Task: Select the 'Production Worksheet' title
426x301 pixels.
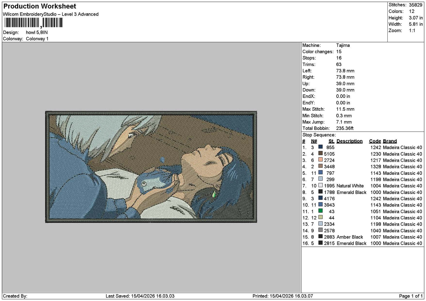Action: 40,6
